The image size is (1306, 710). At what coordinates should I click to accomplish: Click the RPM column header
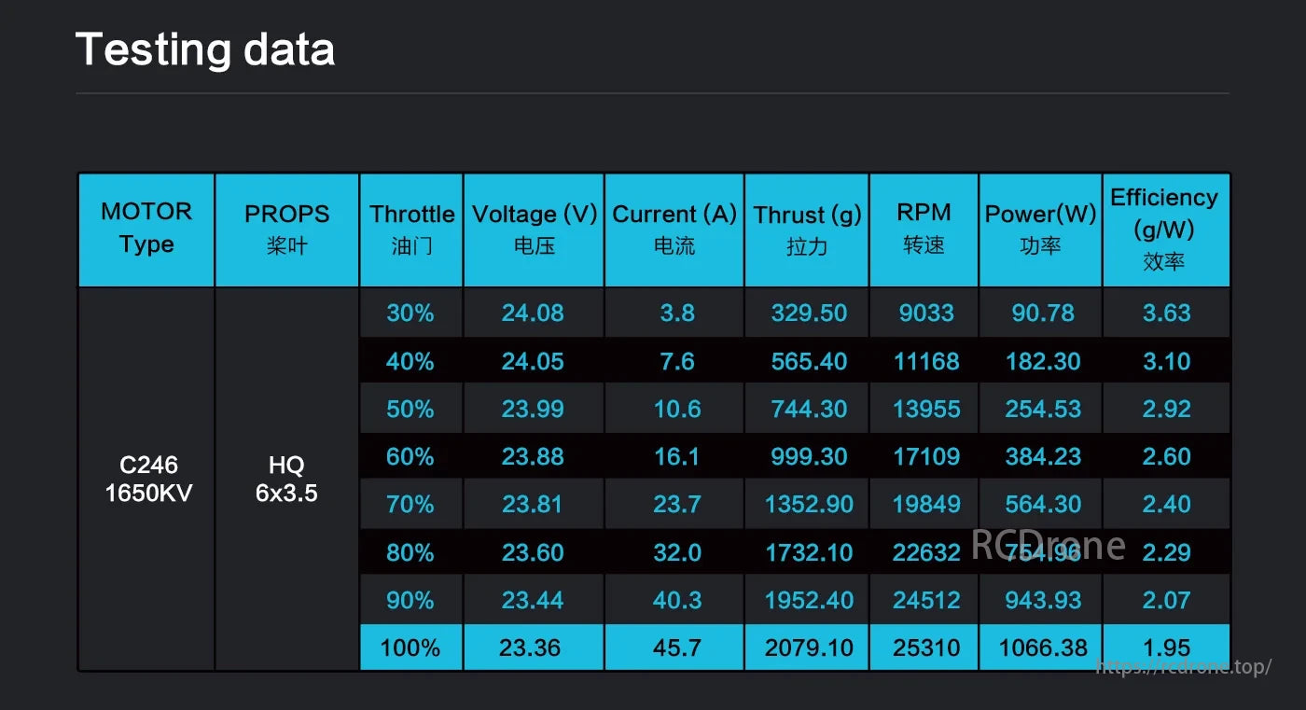tap(924, 229)
